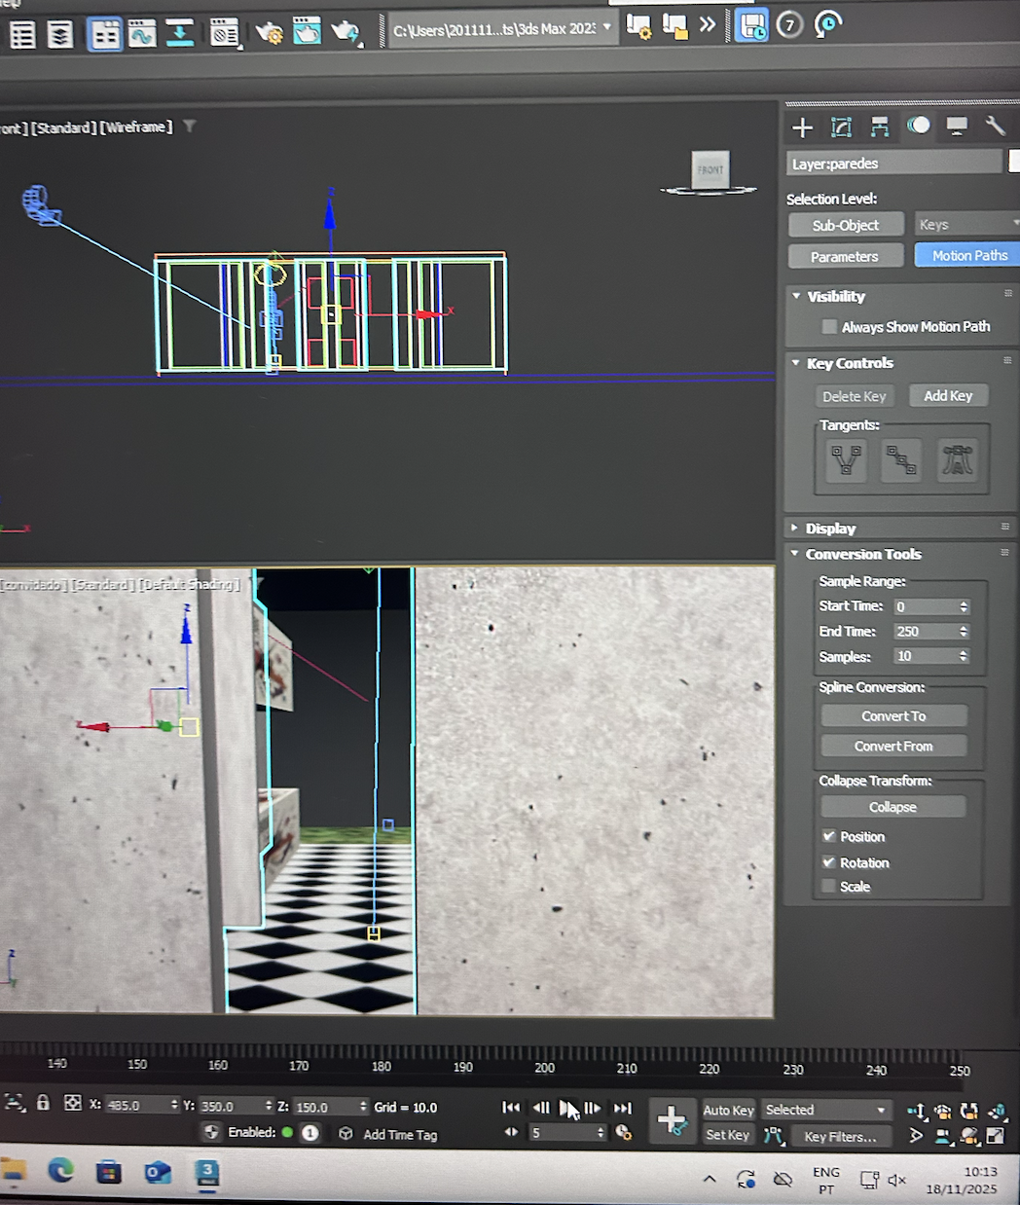Click the Maximize Viewport toggle icon
Screen dimensions: 1020x1205
coord(996,1136)
